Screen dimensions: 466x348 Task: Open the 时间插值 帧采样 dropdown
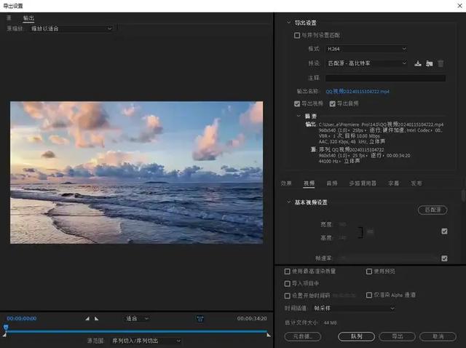point(355,309)
